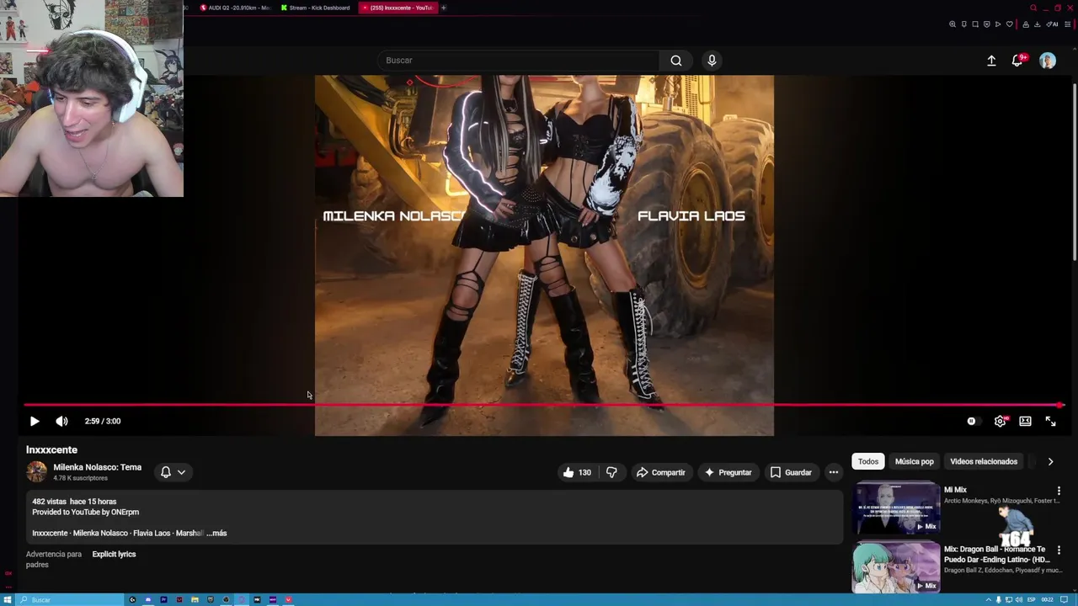Open the Mi Mix playlist thumbnail
Image resolution: width=1078 pixels, height=606 pixels.
point(896,508)
